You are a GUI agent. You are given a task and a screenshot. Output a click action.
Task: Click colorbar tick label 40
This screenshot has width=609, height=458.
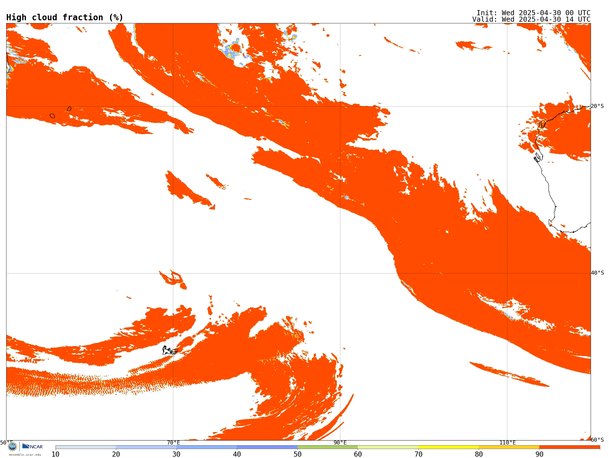(237, 454)
